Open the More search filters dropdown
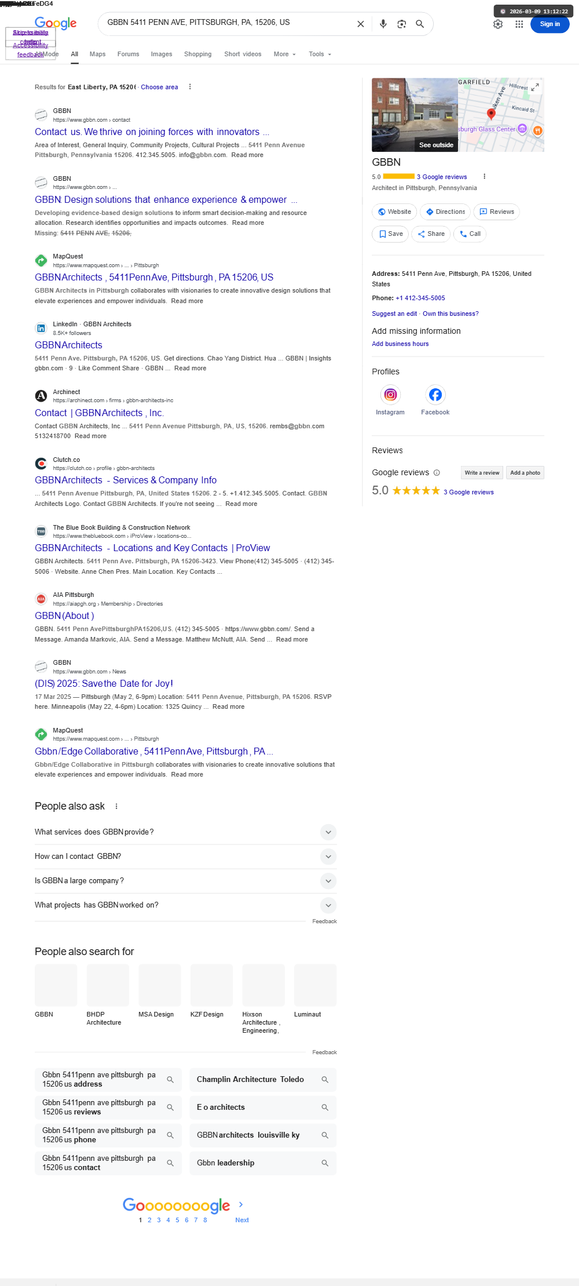Image resolution: width=586 pixels, height=1286 pixels. [284, 54]
